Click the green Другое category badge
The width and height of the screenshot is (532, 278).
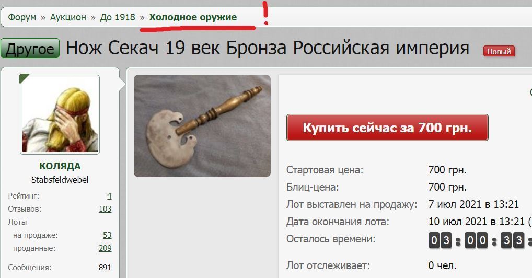(x=30, y=48)
